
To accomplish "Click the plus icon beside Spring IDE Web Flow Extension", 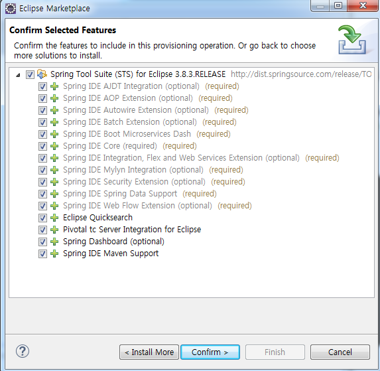I will [54, 206].
